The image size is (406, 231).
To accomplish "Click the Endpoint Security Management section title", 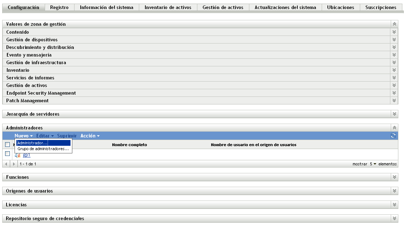I will pyautogui.click(x=41, y=93).
